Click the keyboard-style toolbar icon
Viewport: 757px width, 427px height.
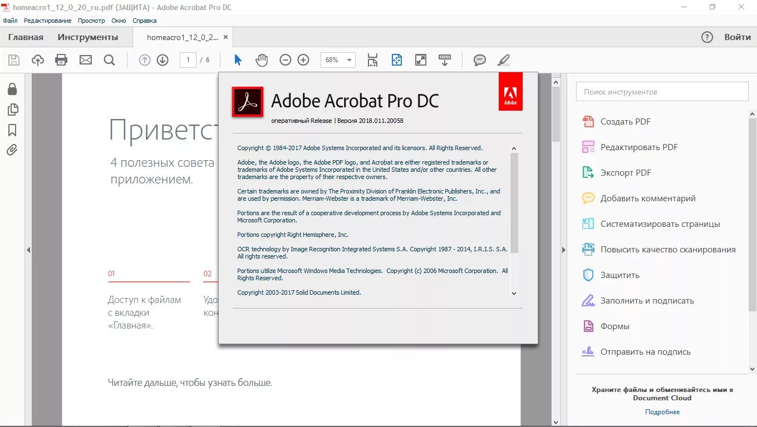click(445, 60)
